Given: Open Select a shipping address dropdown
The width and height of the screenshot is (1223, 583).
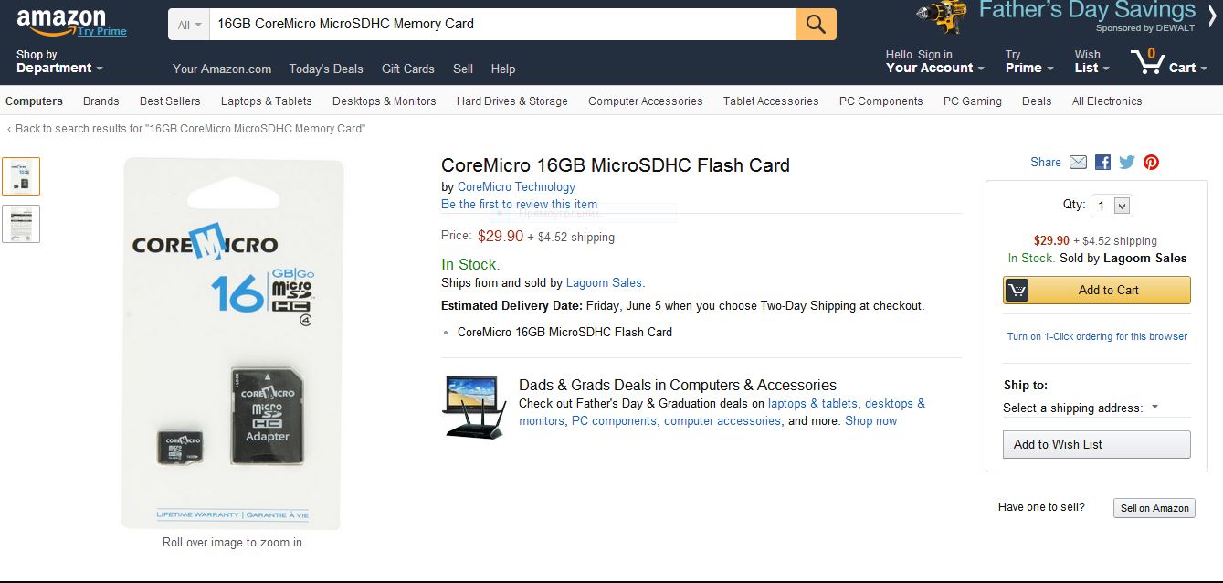Looking at the screenshot, I should pos(1081,408).
